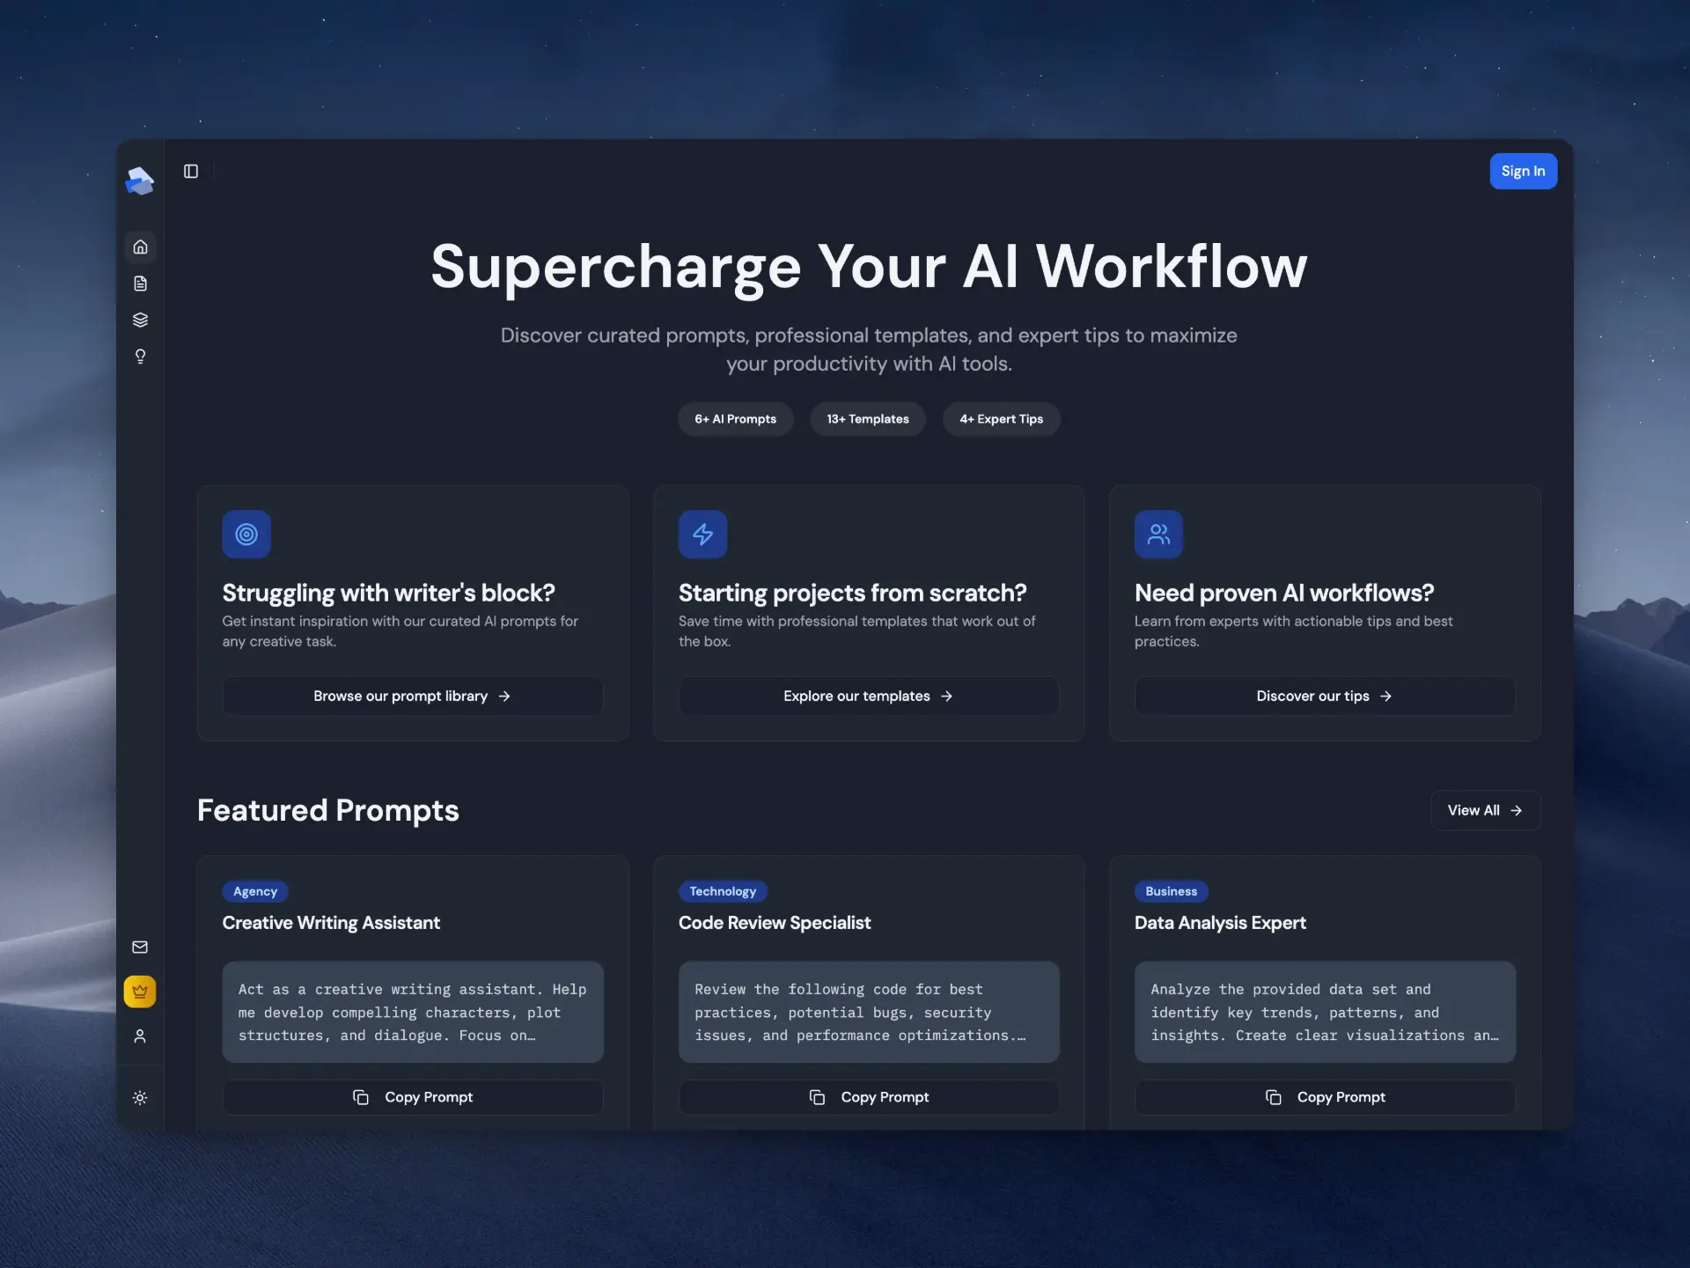Click Browse our prompt library button

pyautogui.click(x=412, y=697)
